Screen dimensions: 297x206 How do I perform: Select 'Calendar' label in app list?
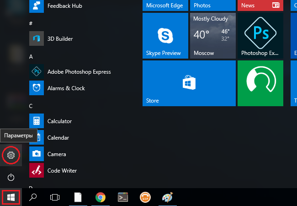(x=58, y=138)
